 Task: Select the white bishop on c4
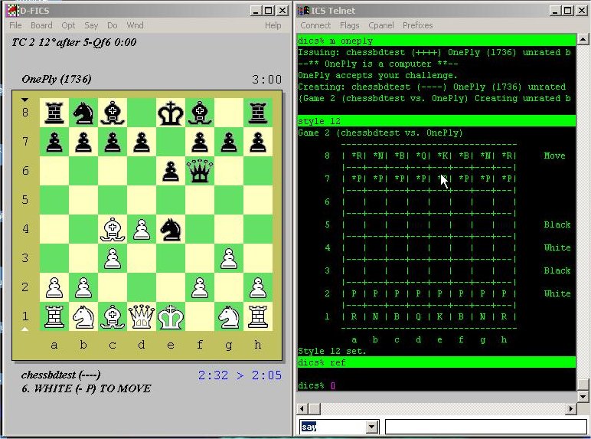pos(113,229)
